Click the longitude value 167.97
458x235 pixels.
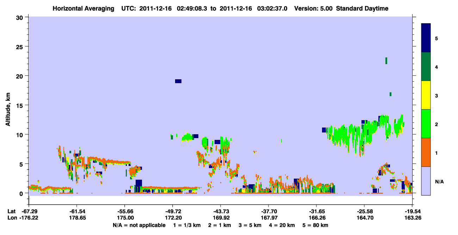pos(268,218)
